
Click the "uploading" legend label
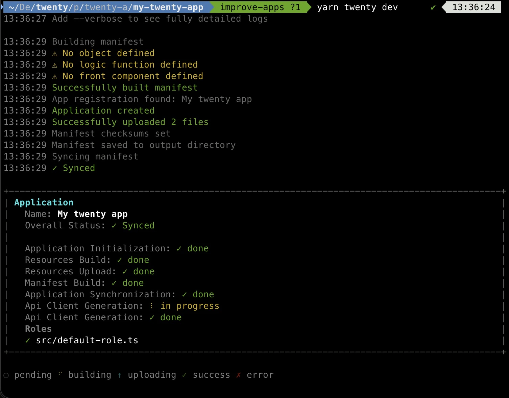152,375
